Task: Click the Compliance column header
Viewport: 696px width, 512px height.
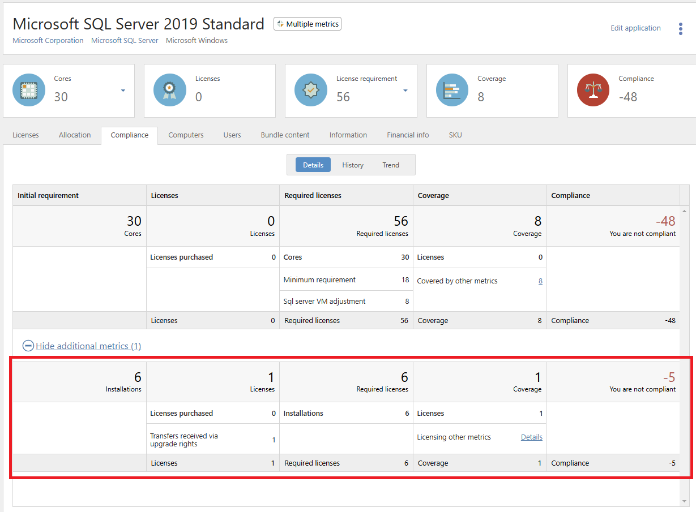Action: [x=613, y=195]
